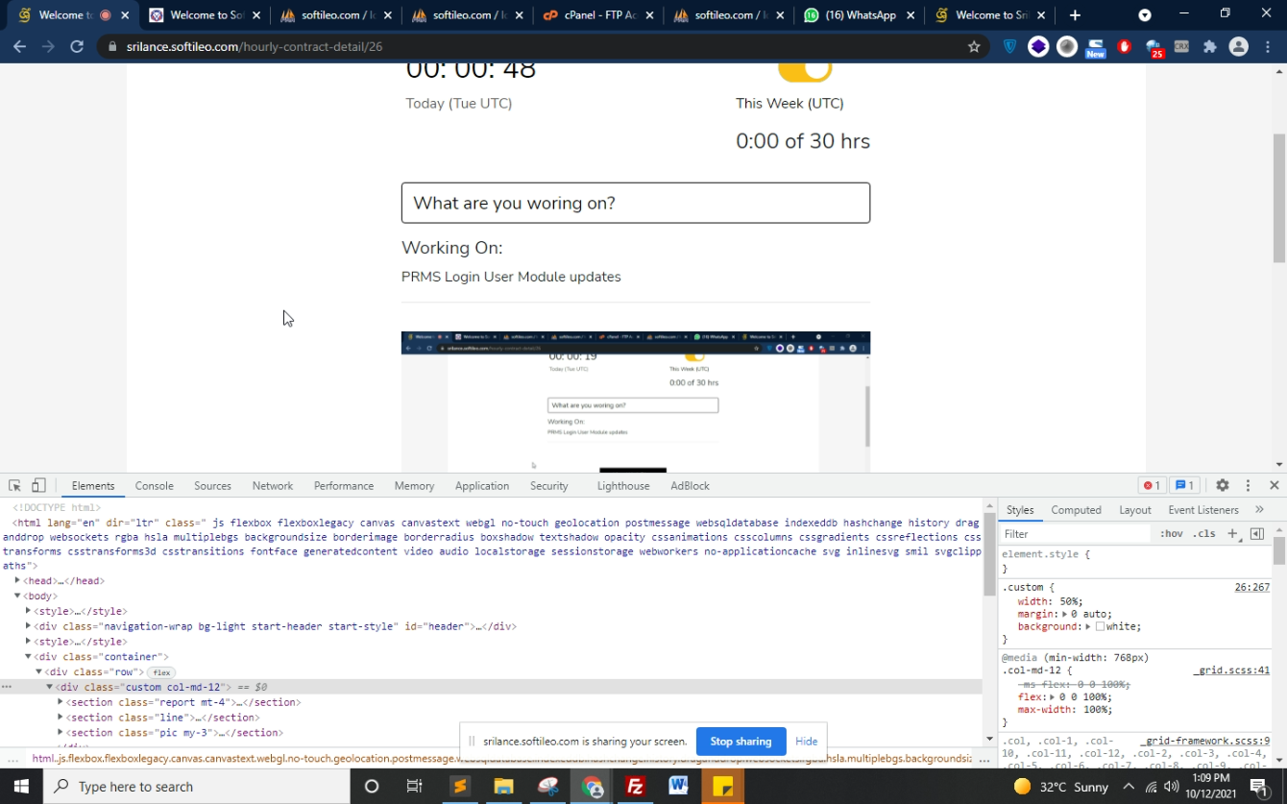
Task: Open the Chrome extensions puzzle icon
Action: 1209,46
